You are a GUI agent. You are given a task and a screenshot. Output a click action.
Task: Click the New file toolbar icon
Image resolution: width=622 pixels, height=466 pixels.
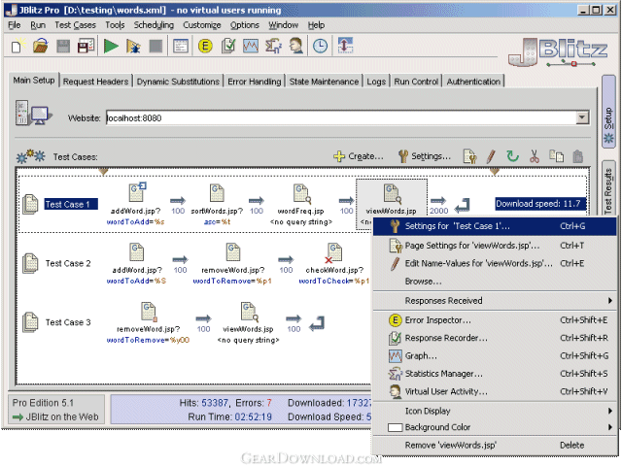(x=17, y=46)
